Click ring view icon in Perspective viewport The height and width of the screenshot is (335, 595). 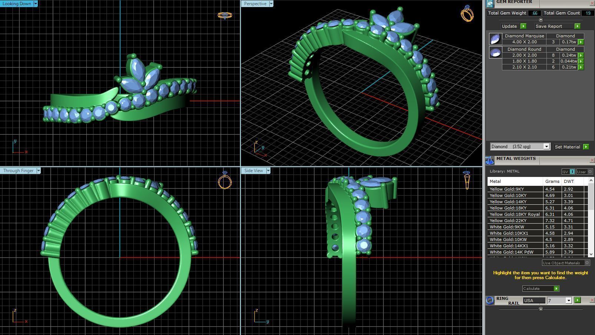pos(467,14)
